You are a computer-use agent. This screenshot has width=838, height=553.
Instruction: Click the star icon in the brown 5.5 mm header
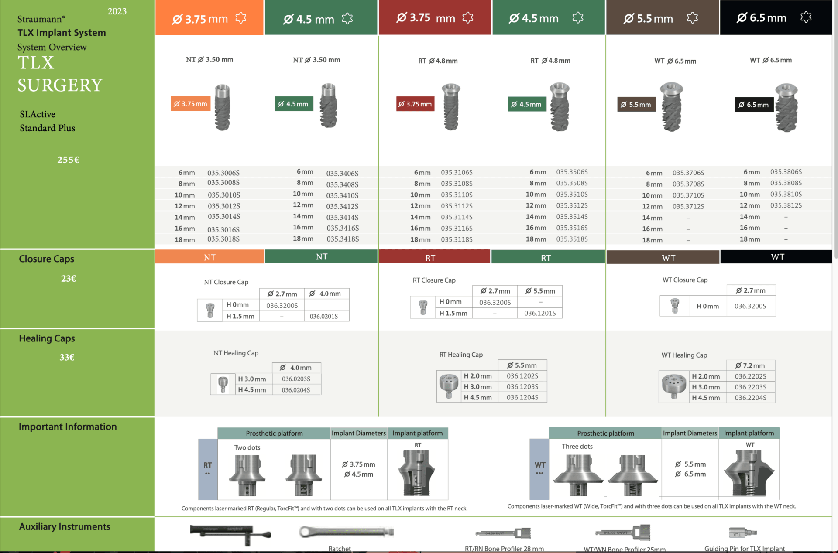(692, 18)
